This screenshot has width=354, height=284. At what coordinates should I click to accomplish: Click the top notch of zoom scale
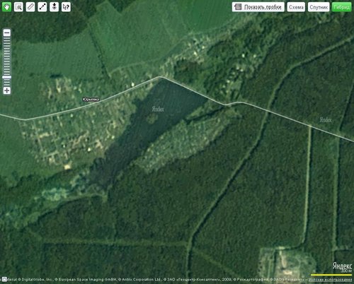7,38
